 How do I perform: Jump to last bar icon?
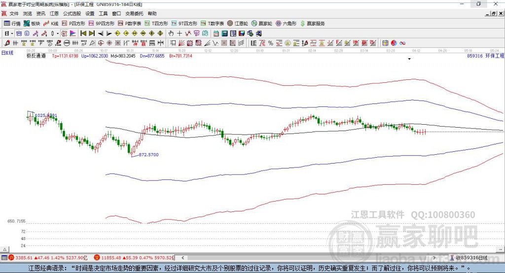pos(92,34)
